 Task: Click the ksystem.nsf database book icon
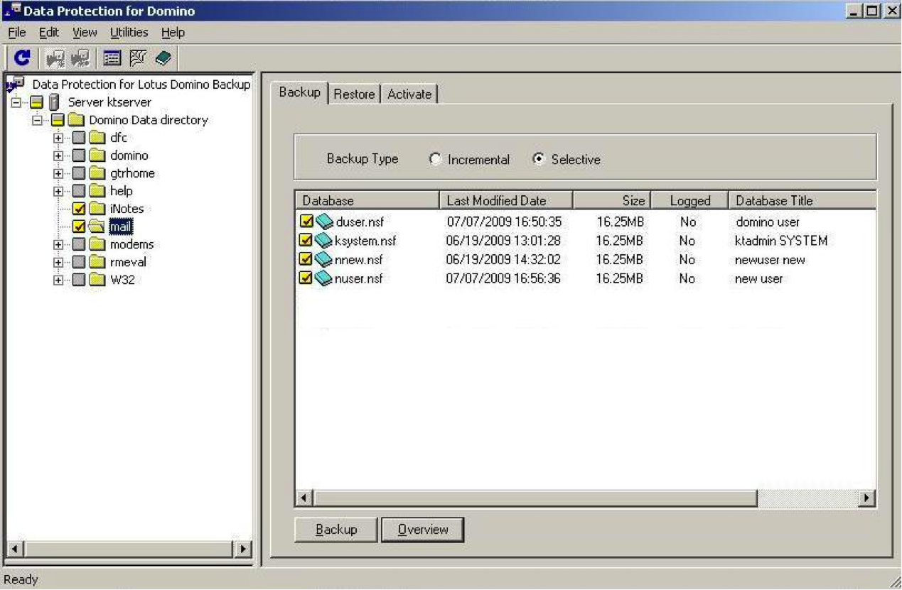(x=324, y=241)
